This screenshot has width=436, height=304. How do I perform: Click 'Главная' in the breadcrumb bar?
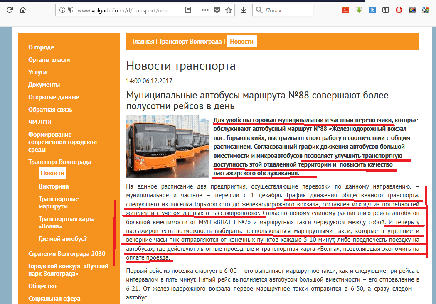point(143,42)
